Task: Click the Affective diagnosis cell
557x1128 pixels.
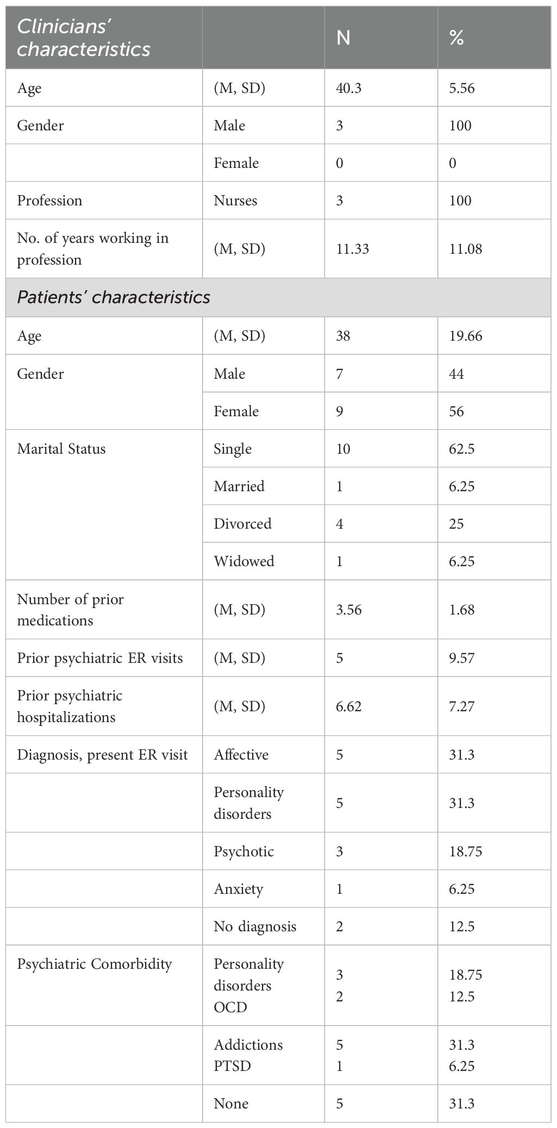Action: 241,755
